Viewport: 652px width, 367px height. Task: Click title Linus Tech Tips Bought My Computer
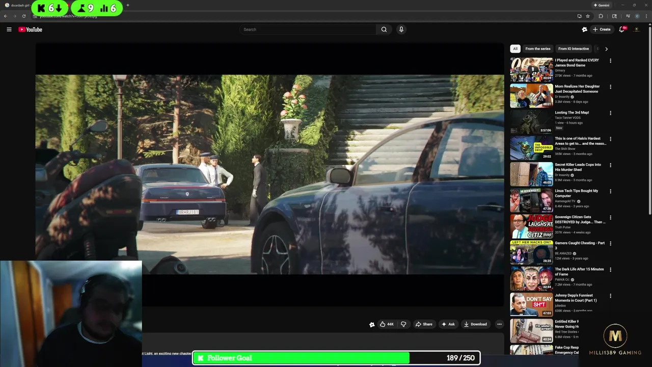click(577, 193)
